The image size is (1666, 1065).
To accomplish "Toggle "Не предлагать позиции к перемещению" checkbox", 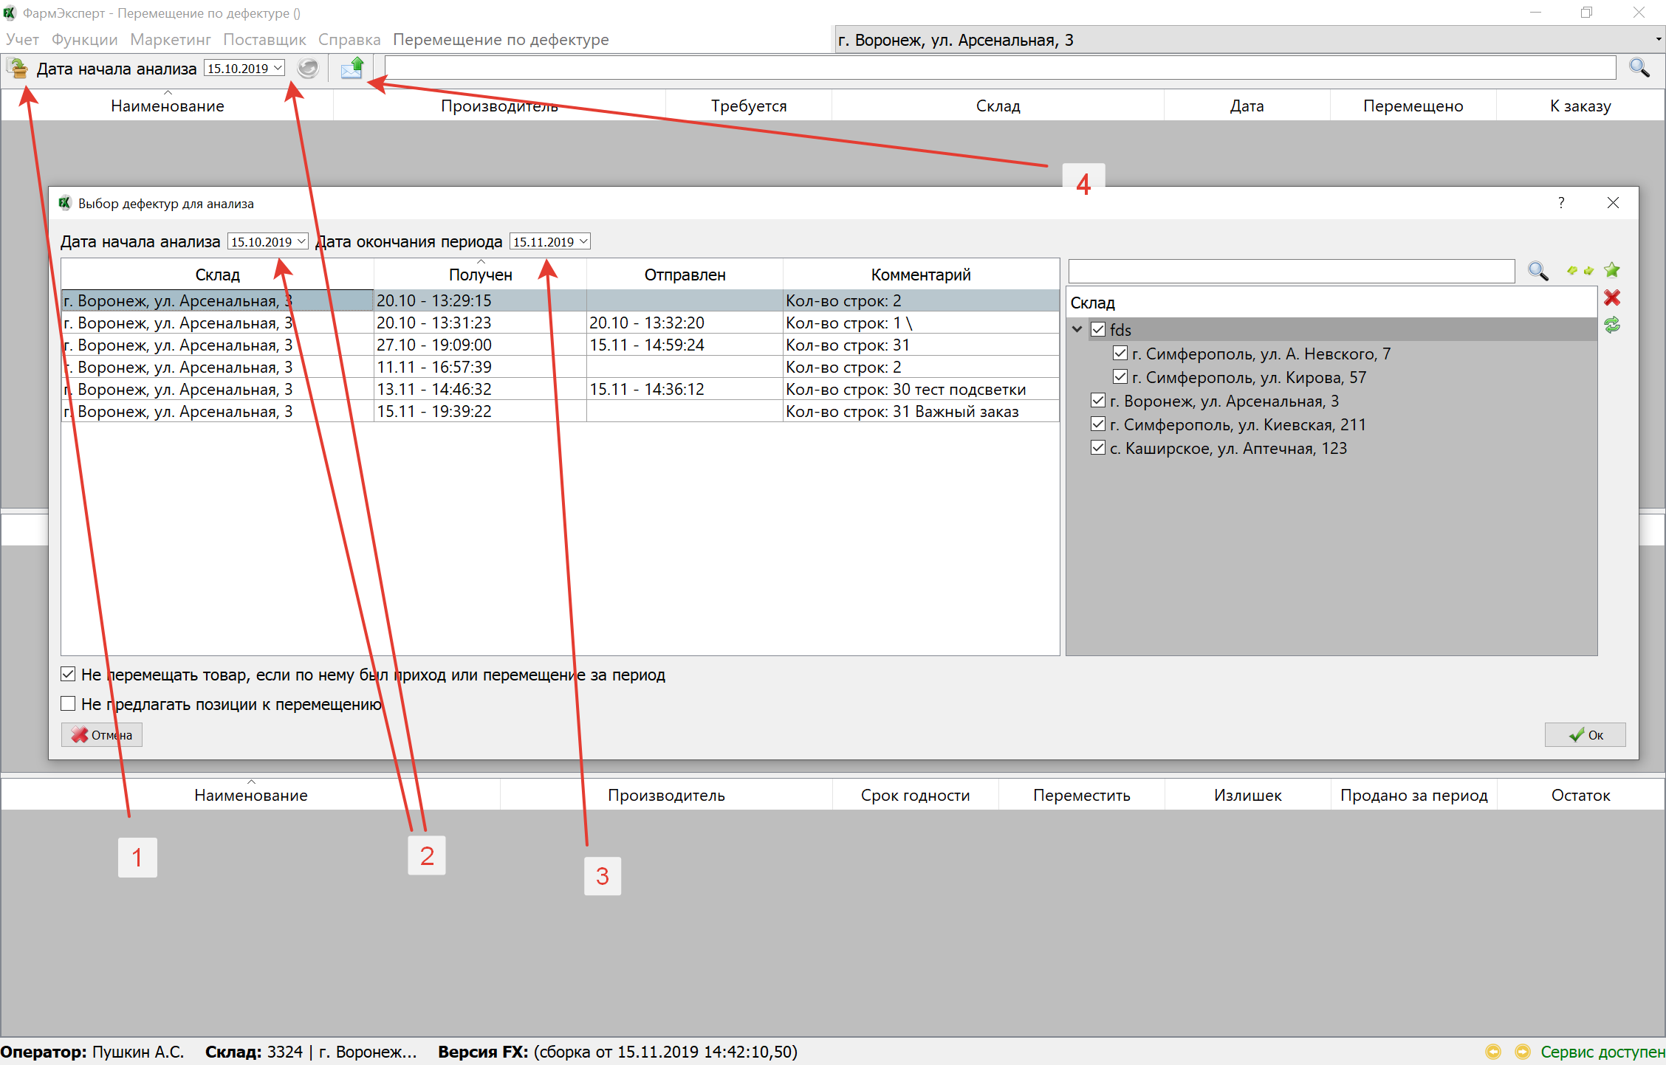I will coord(69,704).
